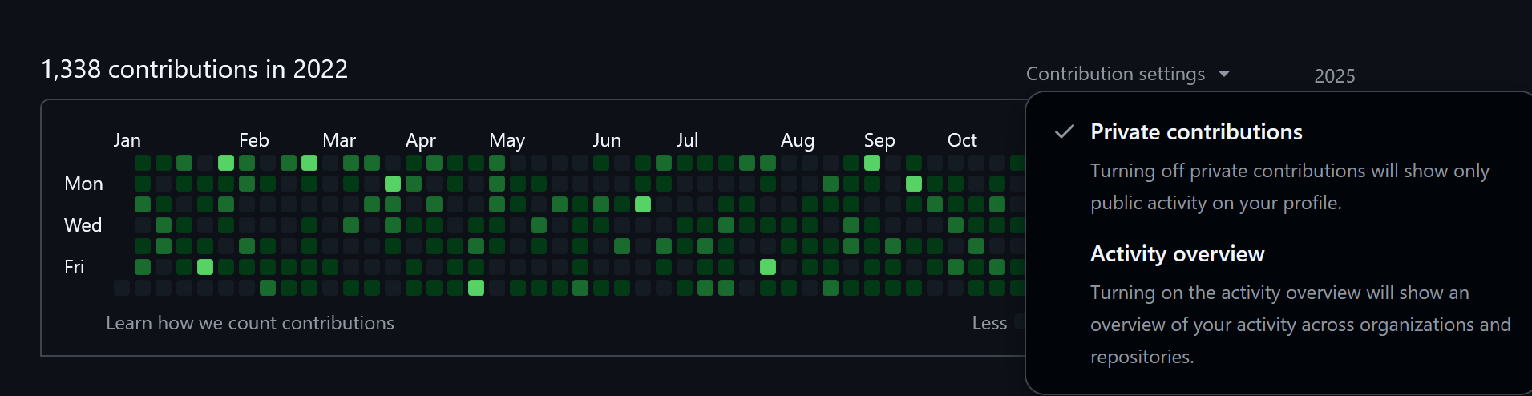1532x396 pixels.
Task: Select the brightest Sunday cell in late January
Action: tap(226, 163)
